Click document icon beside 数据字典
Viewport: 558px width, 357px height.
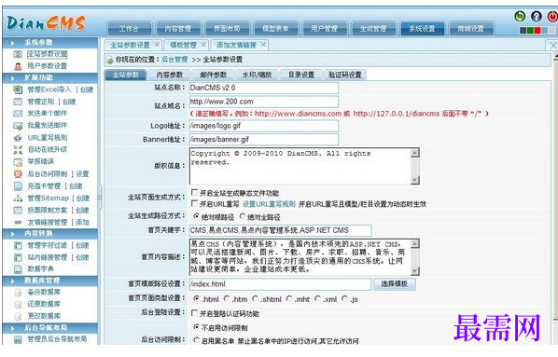18,269
